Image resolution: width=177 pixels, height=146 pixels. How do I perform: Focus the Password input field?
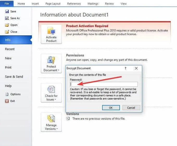(x=104, y=84)
